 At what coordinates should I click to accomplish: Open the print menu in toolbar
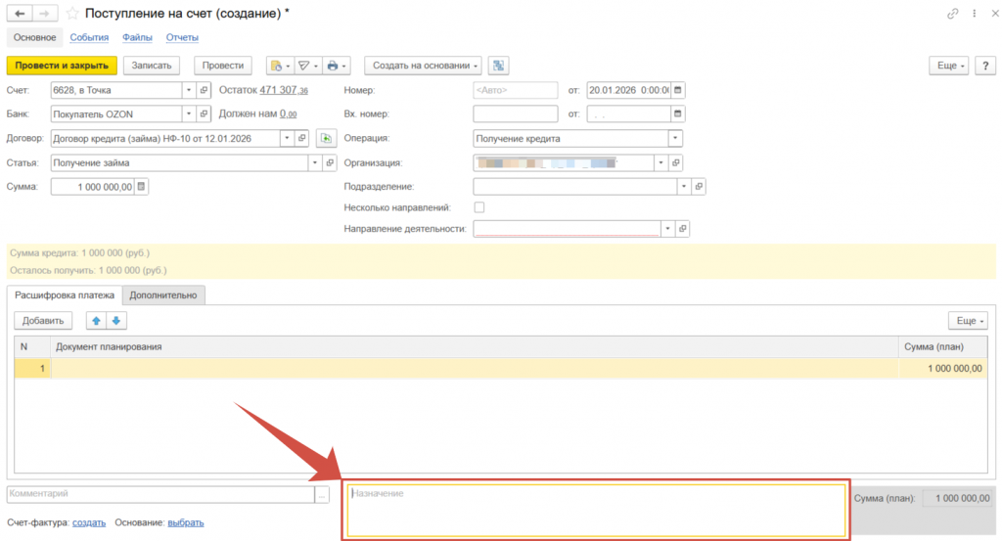[337, 66]
